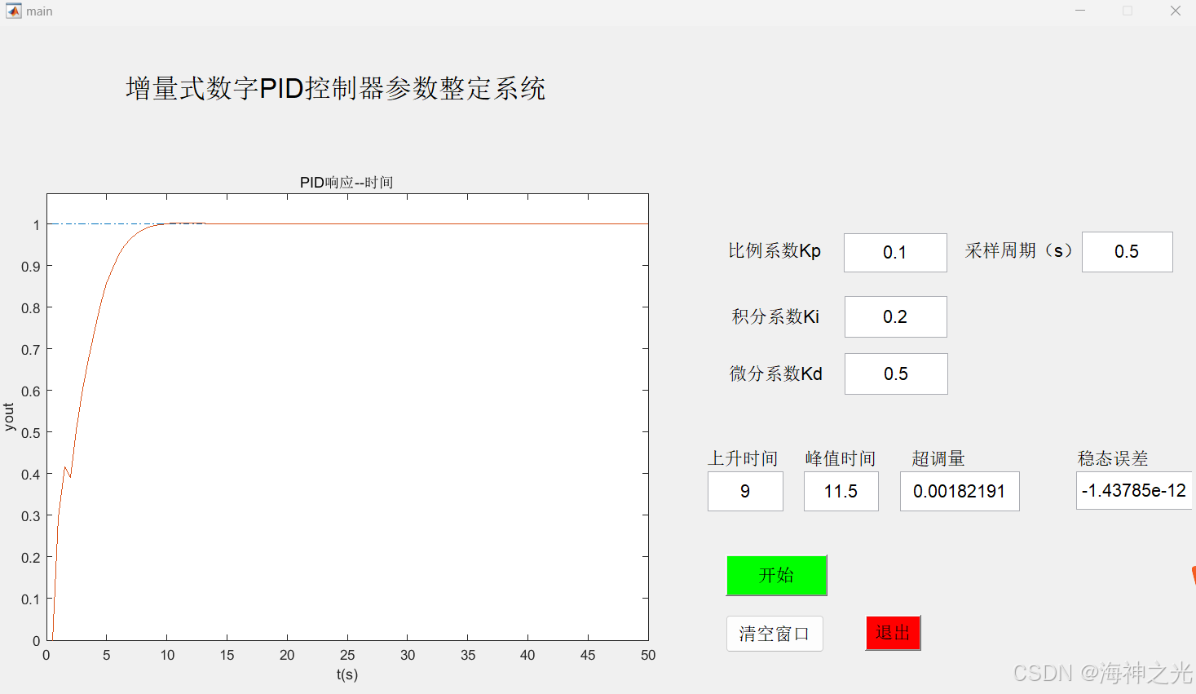
Task: Click the yout axis label
Action: [x=9, y=418]
